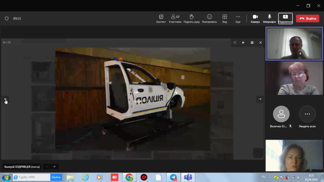Go to the next image
The width and height of the screenshot is (324, 182).
click(260, 99)
